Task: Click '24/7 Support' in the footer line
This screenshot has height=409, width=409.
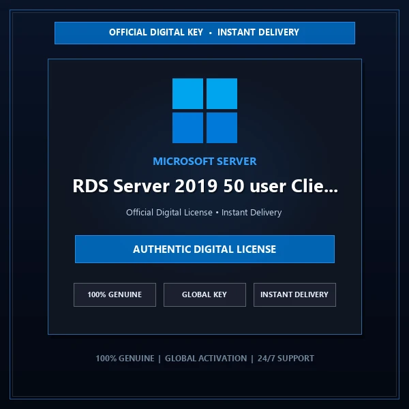Action: click(286, 359)
